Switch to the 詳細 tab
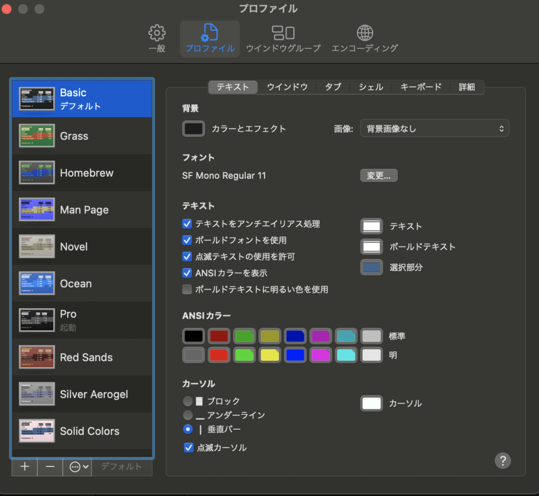This screenshot has height=496, width=539. (466, 87)
